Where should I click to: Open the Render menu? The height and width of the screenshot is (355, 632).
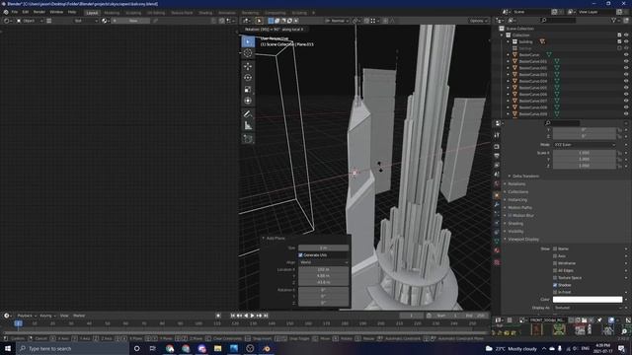pyautogui.click(x=39, y=12)
